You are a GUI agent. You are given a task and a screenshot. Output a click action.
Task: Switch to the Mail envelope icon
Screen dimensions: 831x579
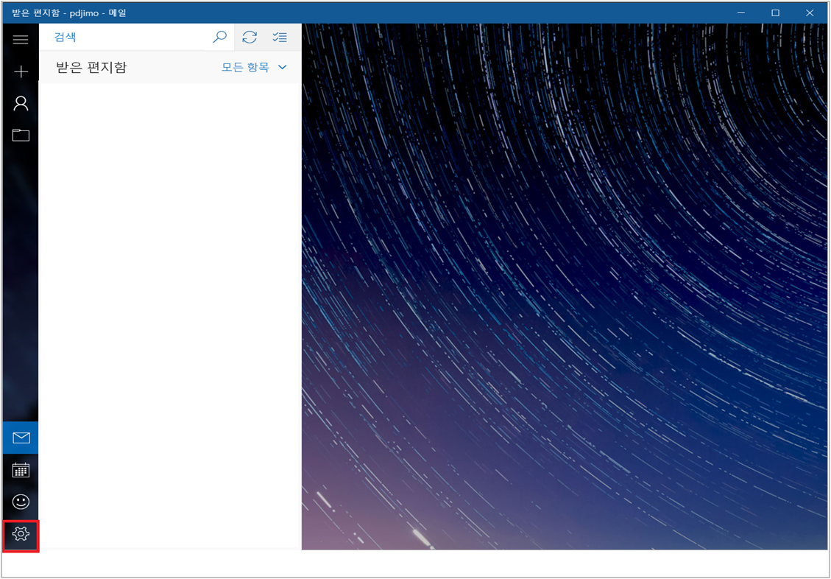21,438
